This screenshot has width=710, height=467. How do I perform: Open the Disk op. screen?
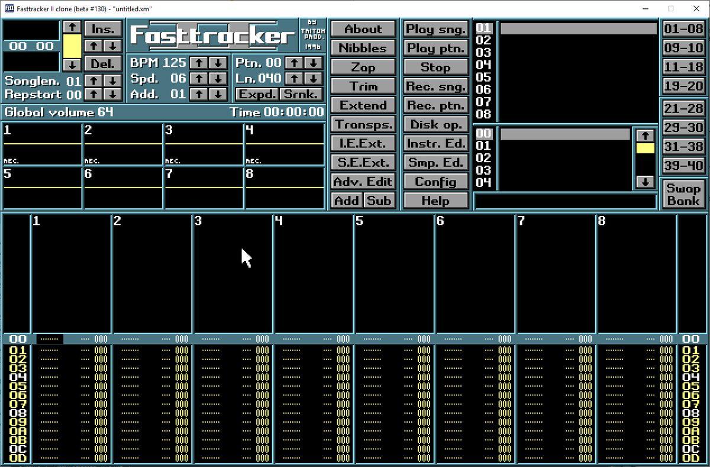[435, 124]
